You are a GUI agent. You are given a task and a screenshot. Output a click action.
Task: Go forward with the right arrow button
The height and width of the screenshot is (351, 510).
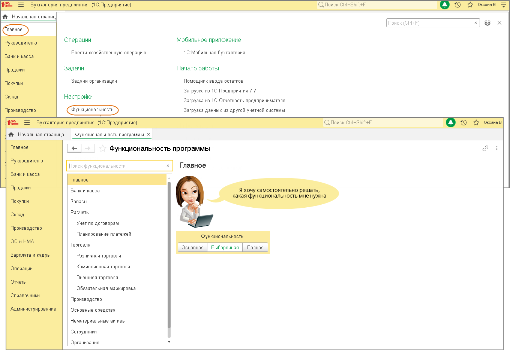click(x=88, y=149)
